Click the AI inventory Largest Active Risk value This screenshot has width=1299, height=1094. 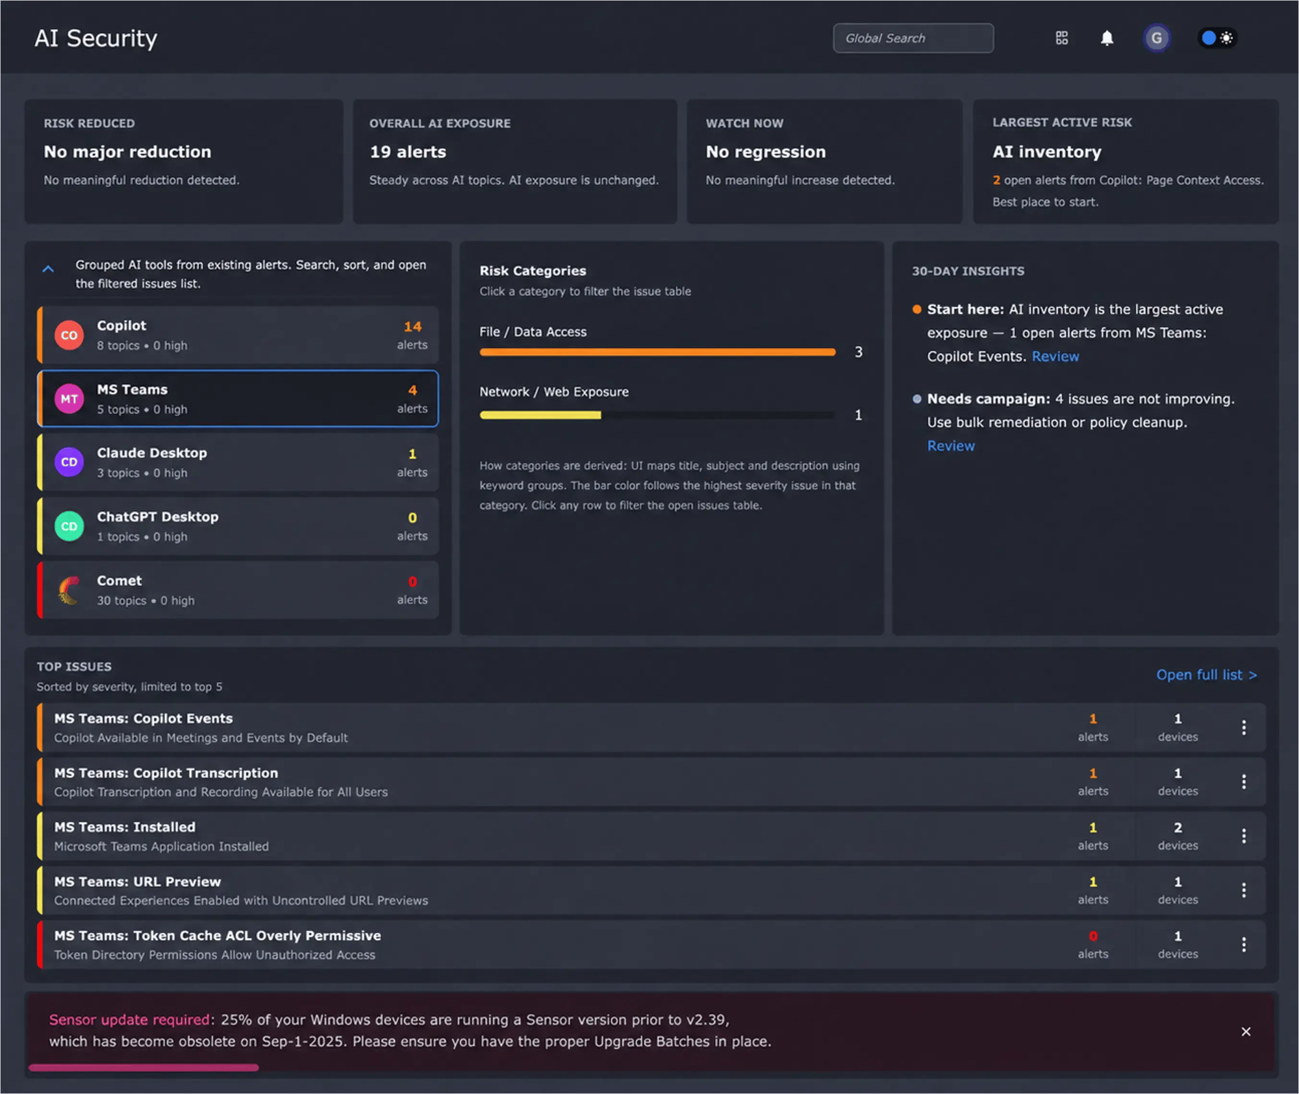(1047, 152)
